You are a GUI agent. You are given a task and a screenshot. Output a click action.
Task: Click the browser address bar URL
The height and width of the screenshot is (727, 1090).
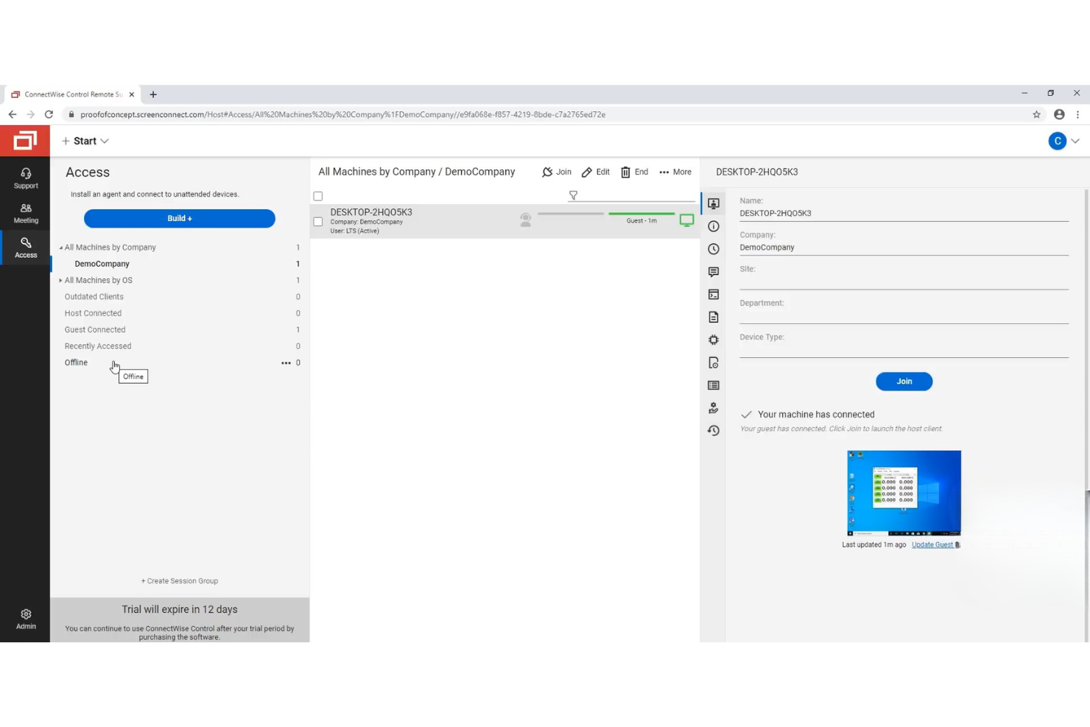[x=342, y=114]
